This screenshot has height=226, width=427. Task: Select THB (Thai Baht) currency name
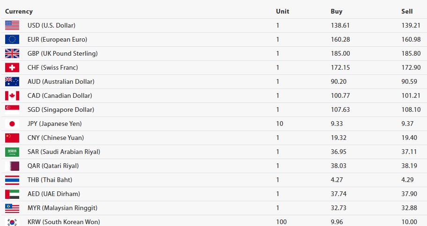click(50, 180)
